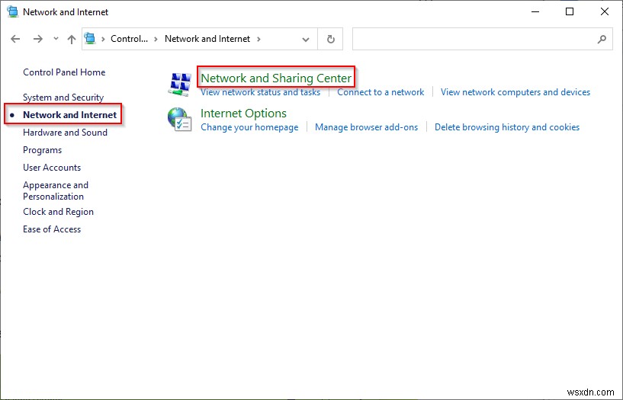Go up one level with Up arrow
Viewport: 623px width, 400px height.
[72, 39]
